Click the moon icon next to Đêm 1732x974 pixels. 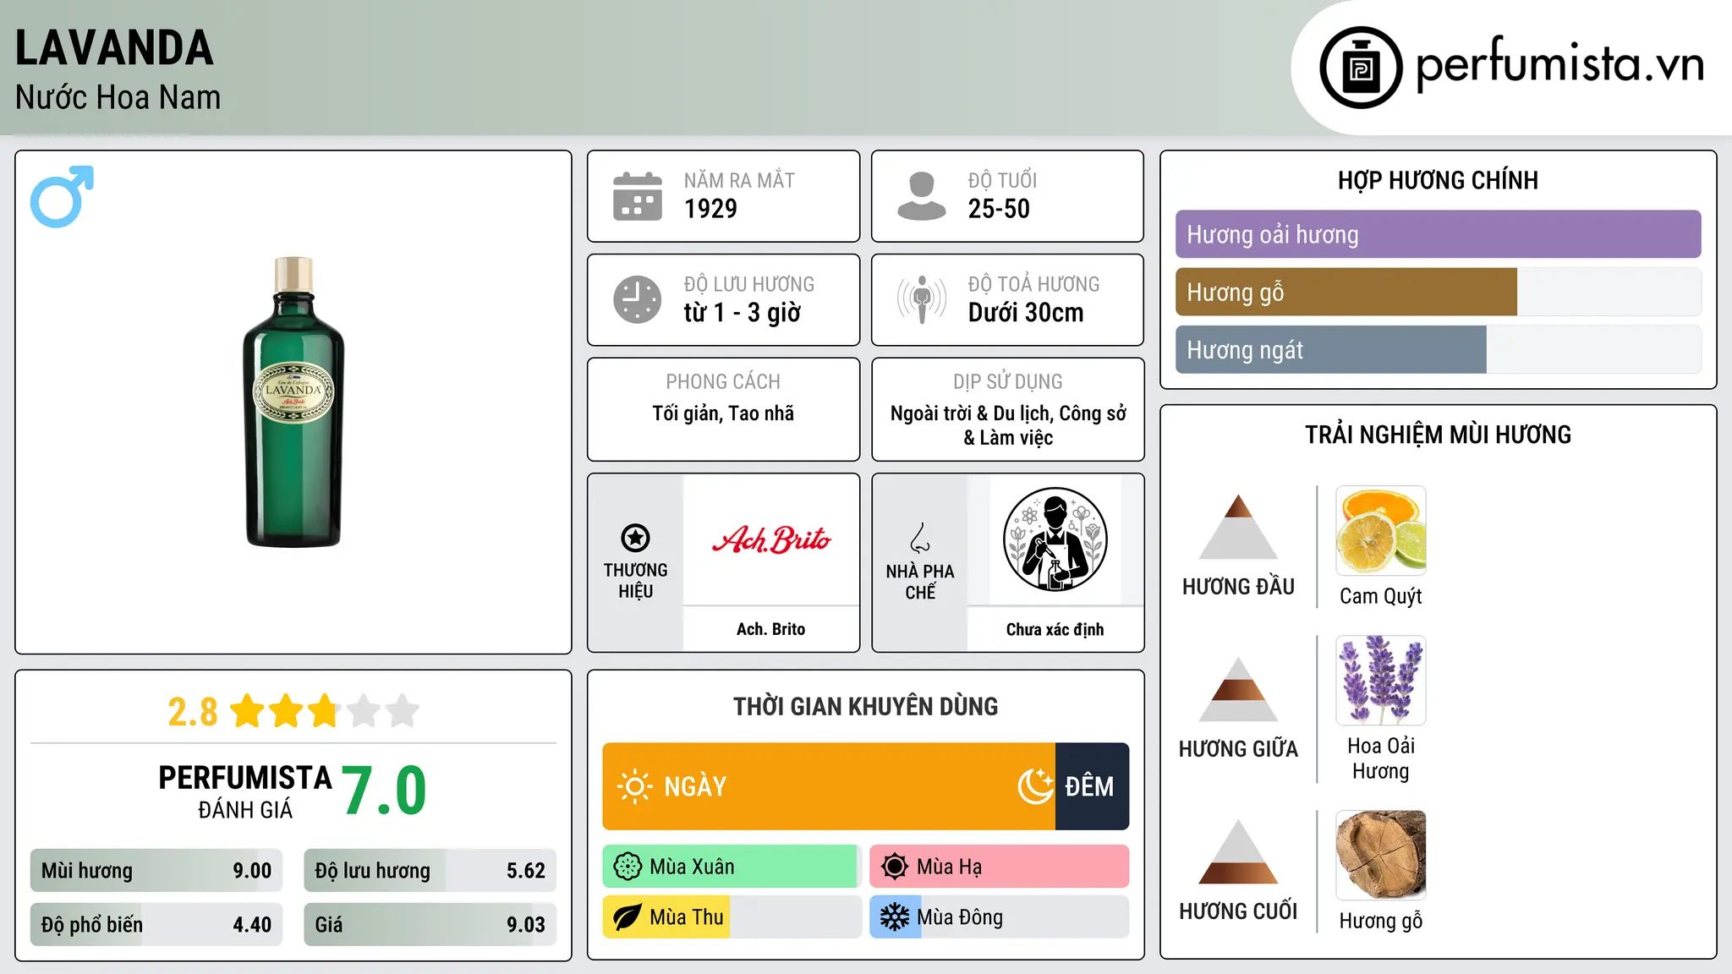pos(1036,786)
